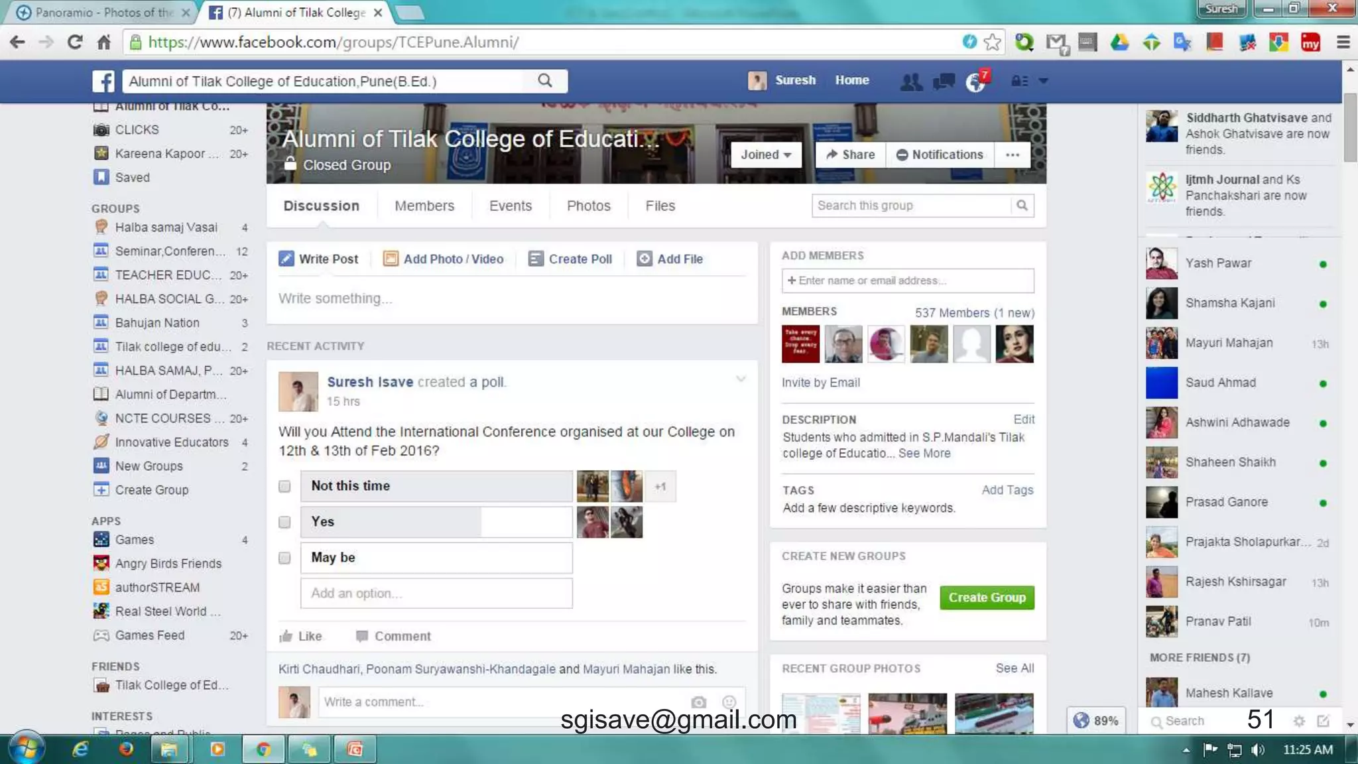This screenshot has height=764, width=1358.
Task: Open Chrome from taskbar
Action: pyautogui.click(x=263, y=749)
